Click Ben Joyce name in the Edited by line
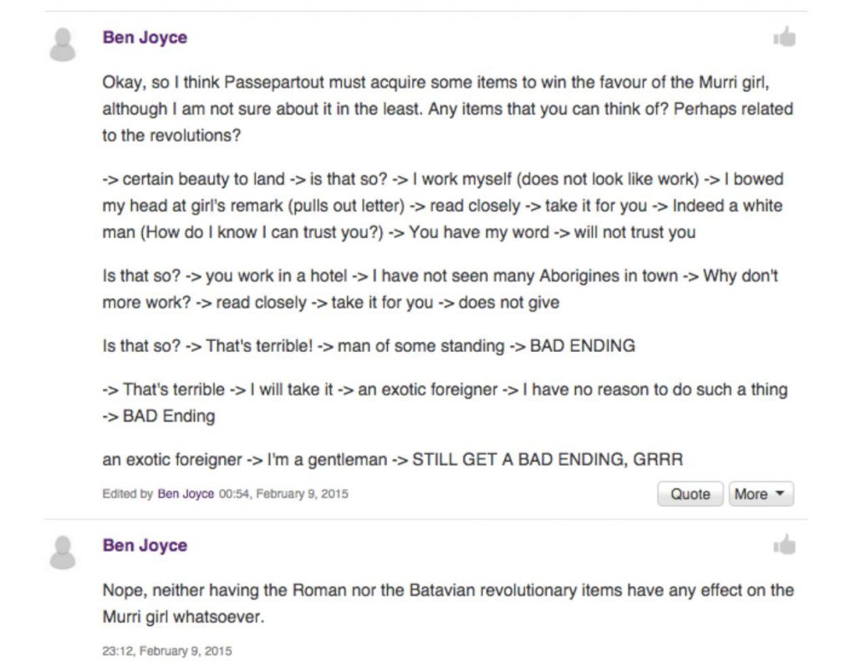Screen dimensions: 856x672 tap(186, 494)
